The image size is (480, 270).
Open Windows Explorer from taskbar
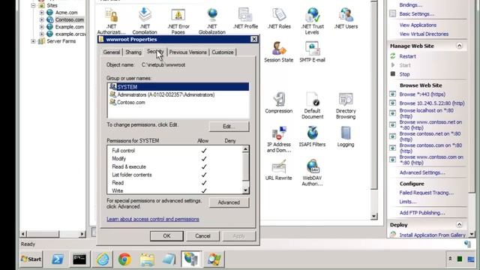pos(147,259)
